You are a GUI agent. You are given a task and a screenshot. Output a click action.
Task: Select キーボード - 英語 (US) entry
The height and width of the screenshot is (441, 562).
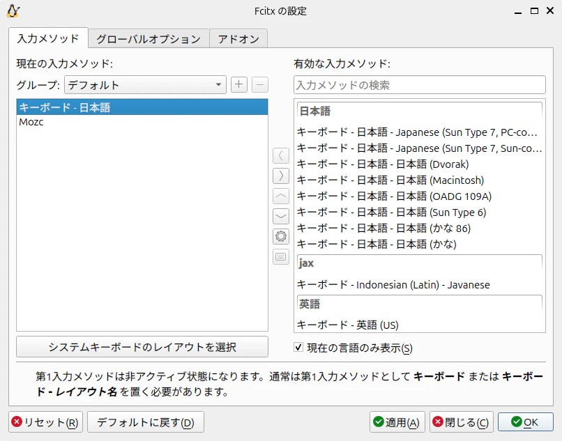pos(419,325)
